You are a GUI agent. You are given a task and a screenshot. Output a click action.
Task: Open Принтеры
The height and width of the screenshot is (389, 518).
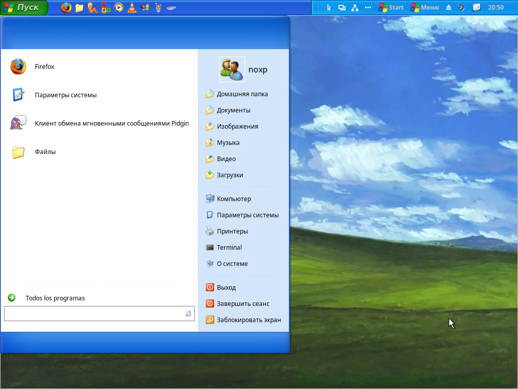(x=243, y=231)
